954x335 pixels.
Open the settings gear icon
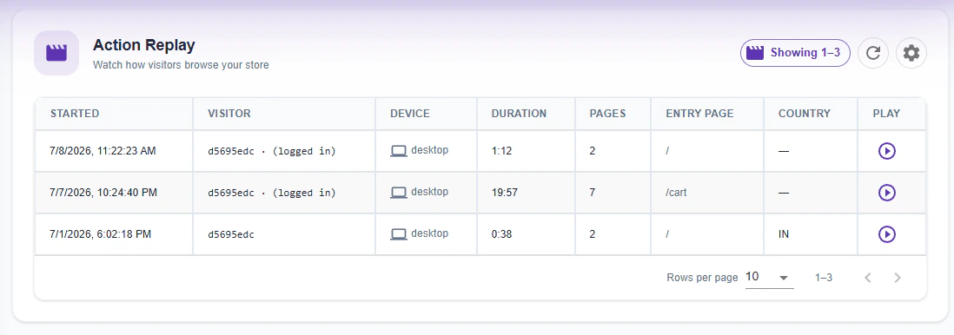(x=911, y=53)
